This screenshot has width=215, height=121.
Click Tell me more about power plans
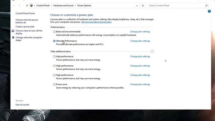tap(96, 22)
